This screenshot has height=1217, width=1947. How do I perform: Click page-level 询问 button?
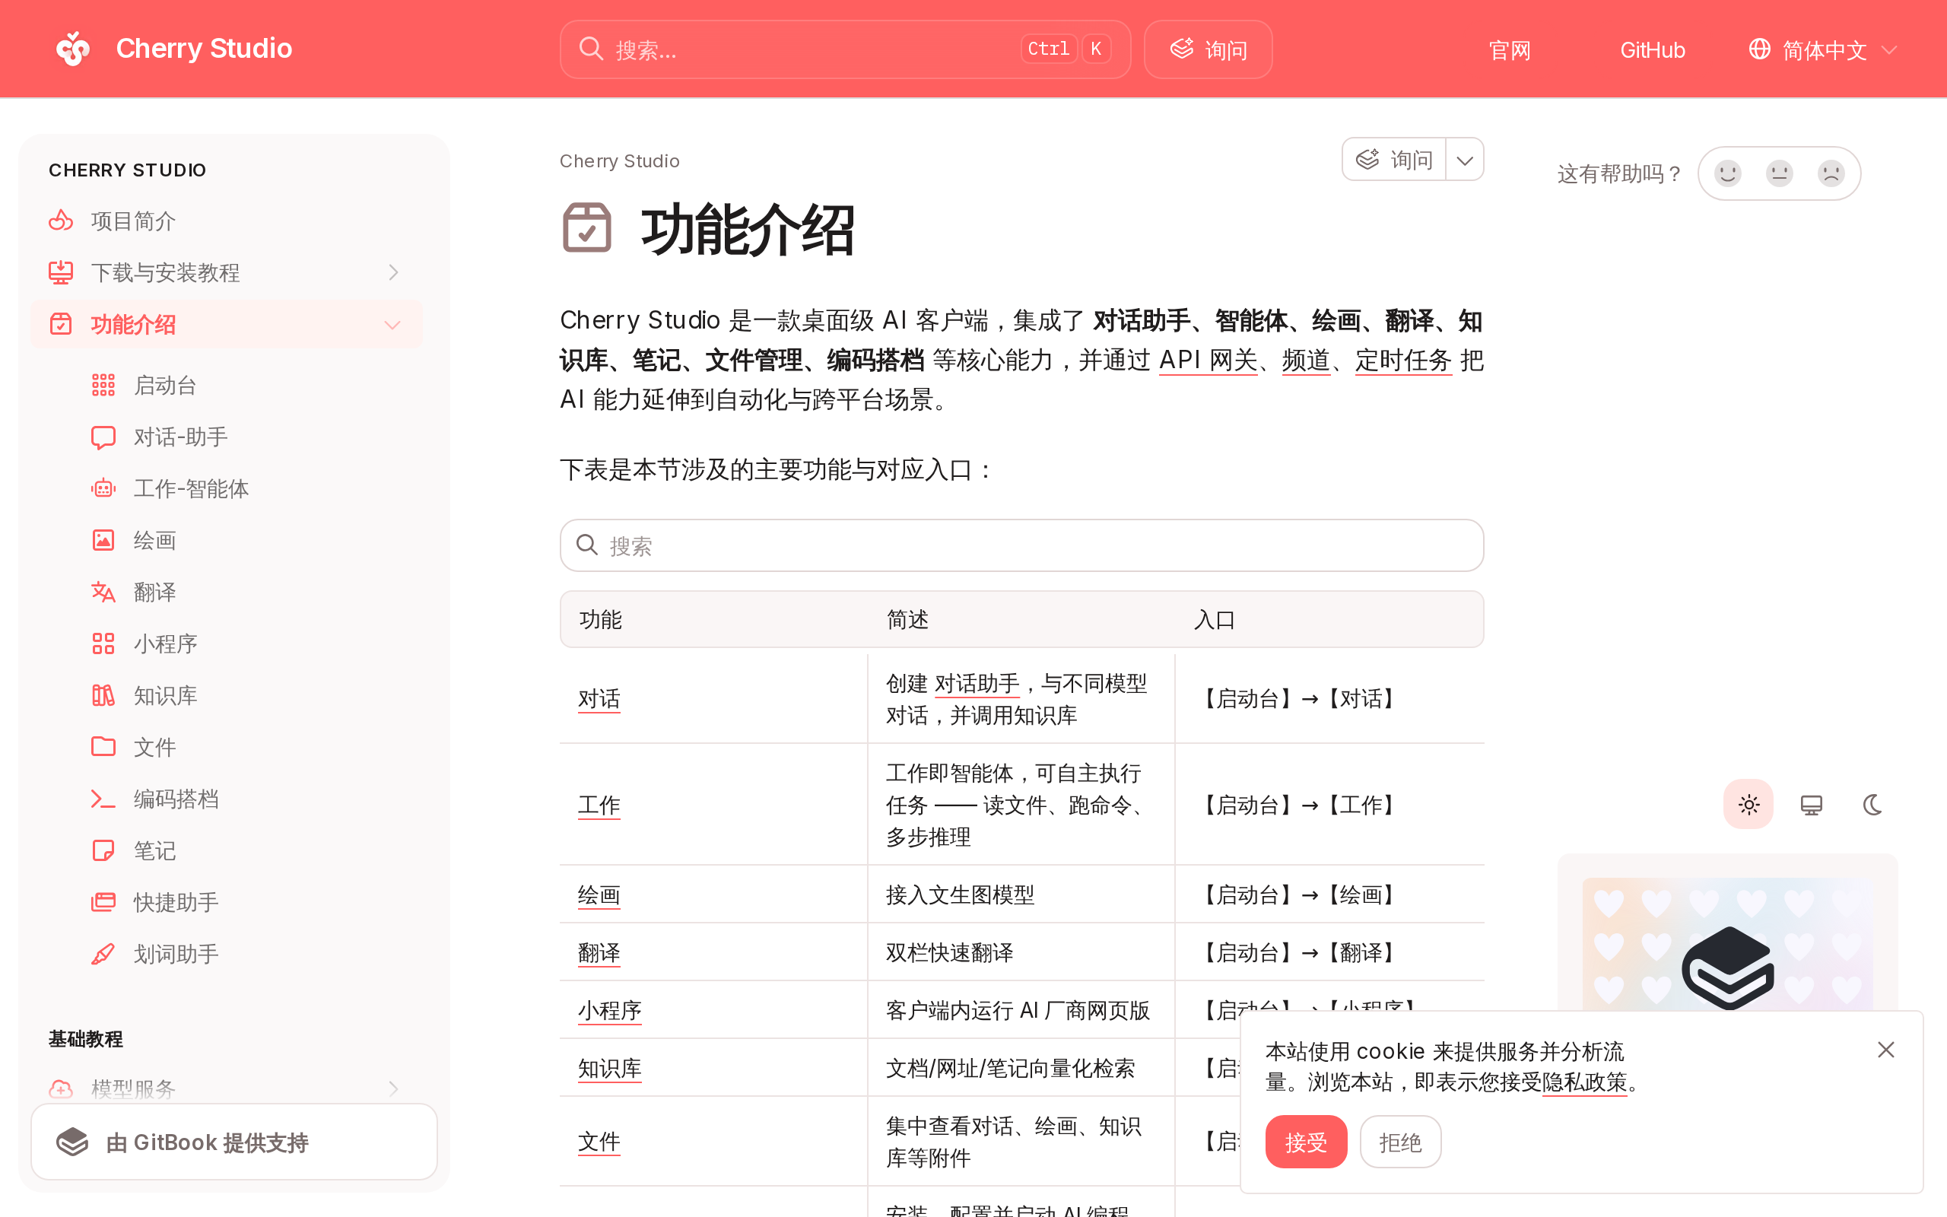click(1394, 160)
